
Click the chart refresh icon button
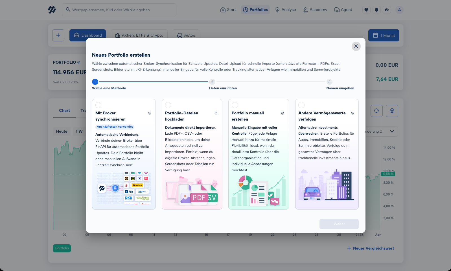pos(376,111)
